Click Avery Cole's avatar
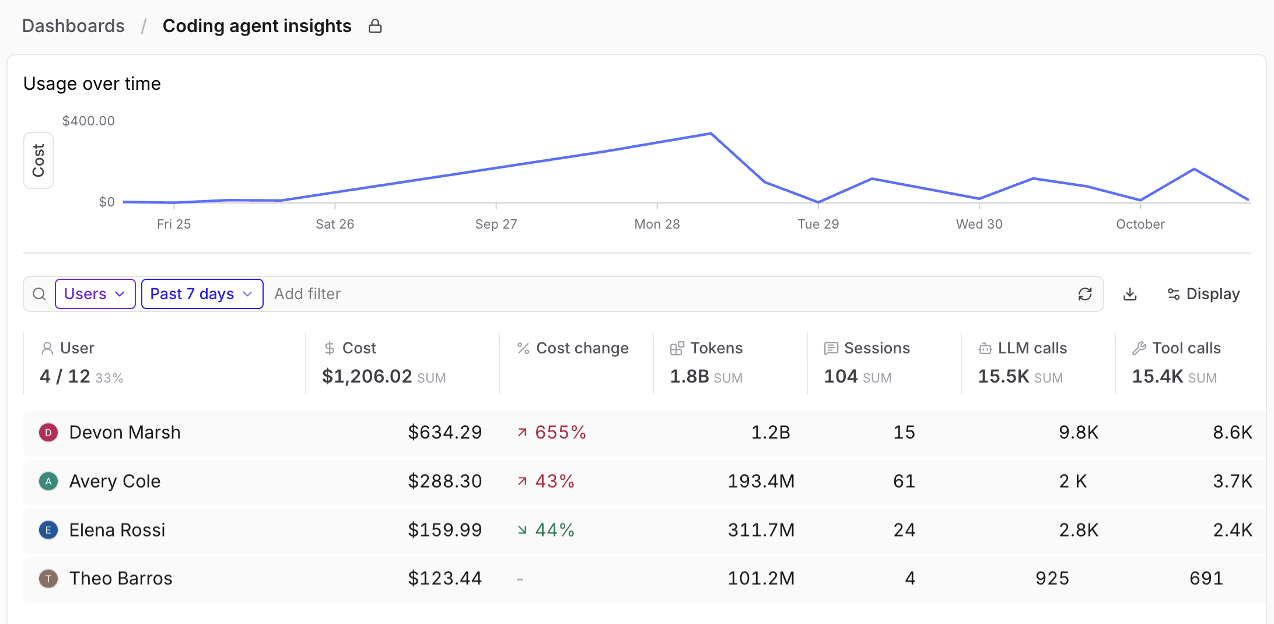 click(48, 481)
